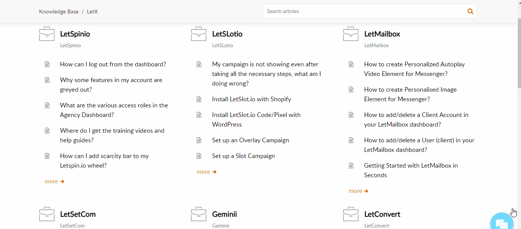The width and height of the screenshot is (521, 229).
Task: Expand more articles under LetSLotio
Action: pyautogui.click(x=206, y=172)
